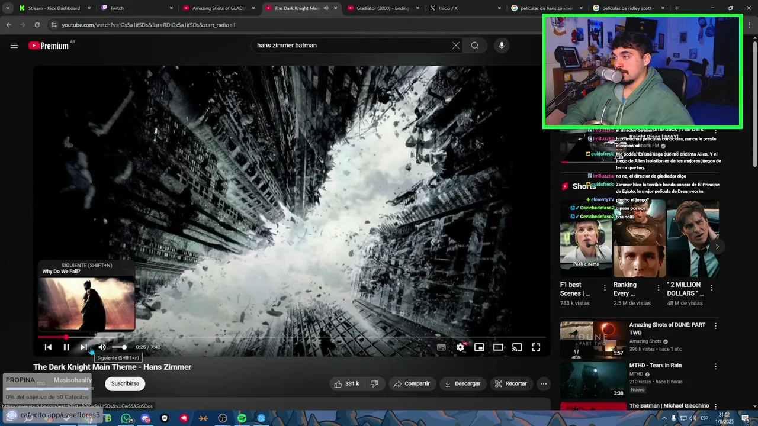Viewport: 758px width, 426px height.
Task: Skip to the previous video in the player
Action: click(48, 347)
